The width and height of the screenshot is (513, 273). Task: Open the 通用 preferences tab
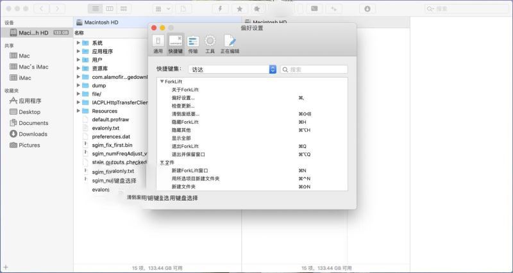(158, 44)
